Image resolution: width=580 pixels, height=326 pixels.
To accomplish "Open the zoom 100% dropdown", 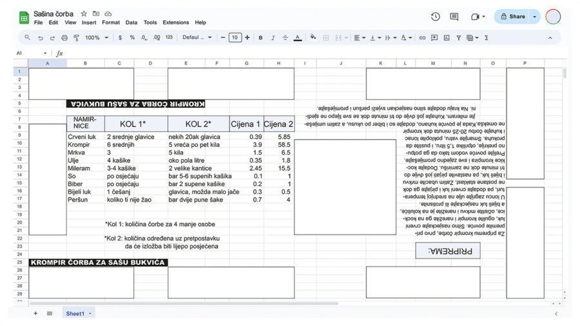I will click(97, 38).
